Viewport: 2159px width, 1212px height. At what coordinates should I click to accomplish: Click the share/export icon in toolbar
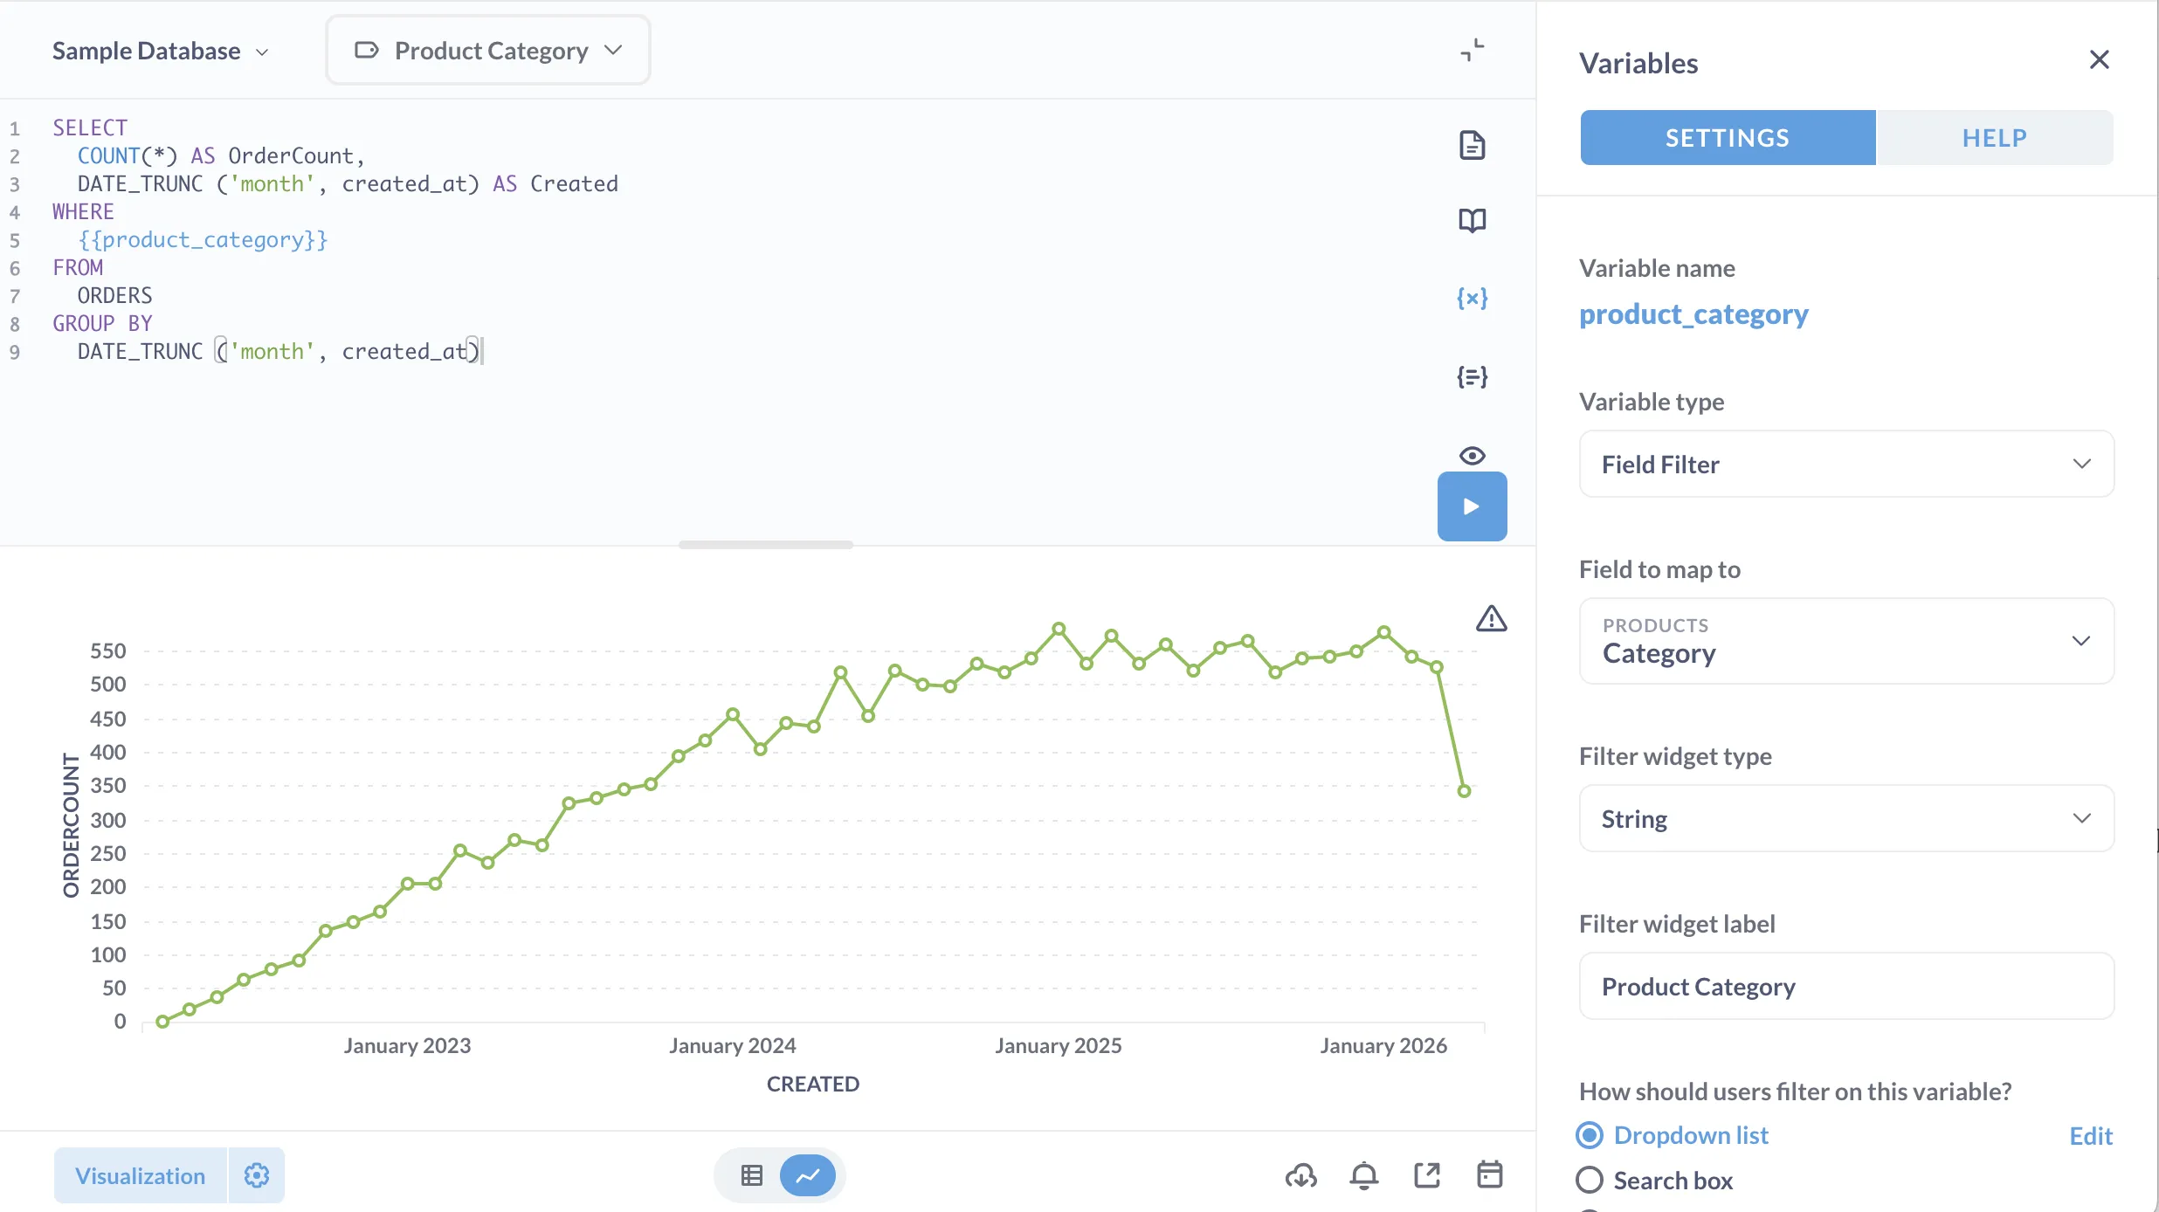[1426, 1175]
